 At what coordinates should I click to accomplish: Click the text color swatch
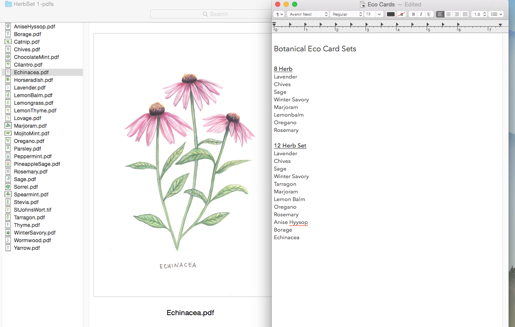[391, 14]
